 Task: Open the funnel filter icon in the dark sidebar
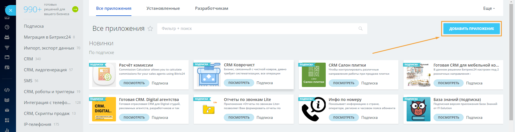[7, 48]
